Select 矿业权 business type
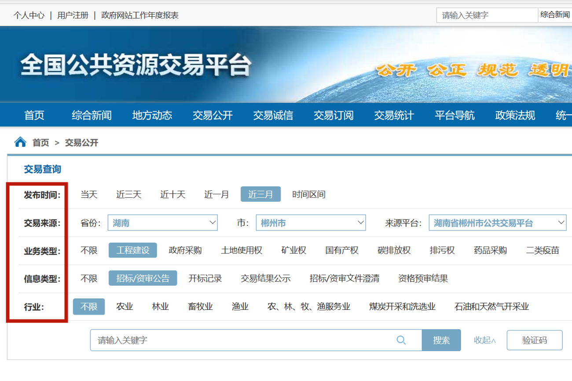The height and width of the screenshot is (381, 572). pos(293,250)
